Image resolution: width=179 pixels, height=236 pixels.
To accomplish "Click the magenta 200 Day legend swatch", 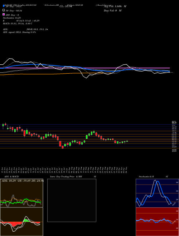I will pos(4,14).
